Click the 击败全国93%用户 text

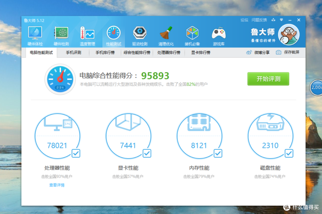(57, 177)
